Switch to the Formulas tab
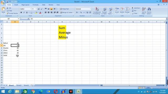 (36, 5)
